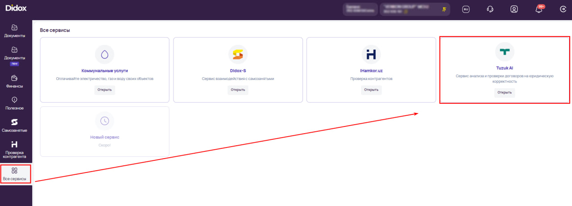Screen dimensions: 572x206
Task: View notifications with 99+ badge
Action: point(539,9)
